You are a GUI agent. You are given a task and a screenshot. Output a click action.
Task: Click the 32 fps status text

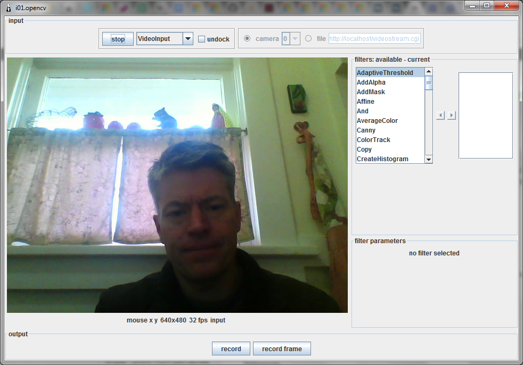(198, 320)
